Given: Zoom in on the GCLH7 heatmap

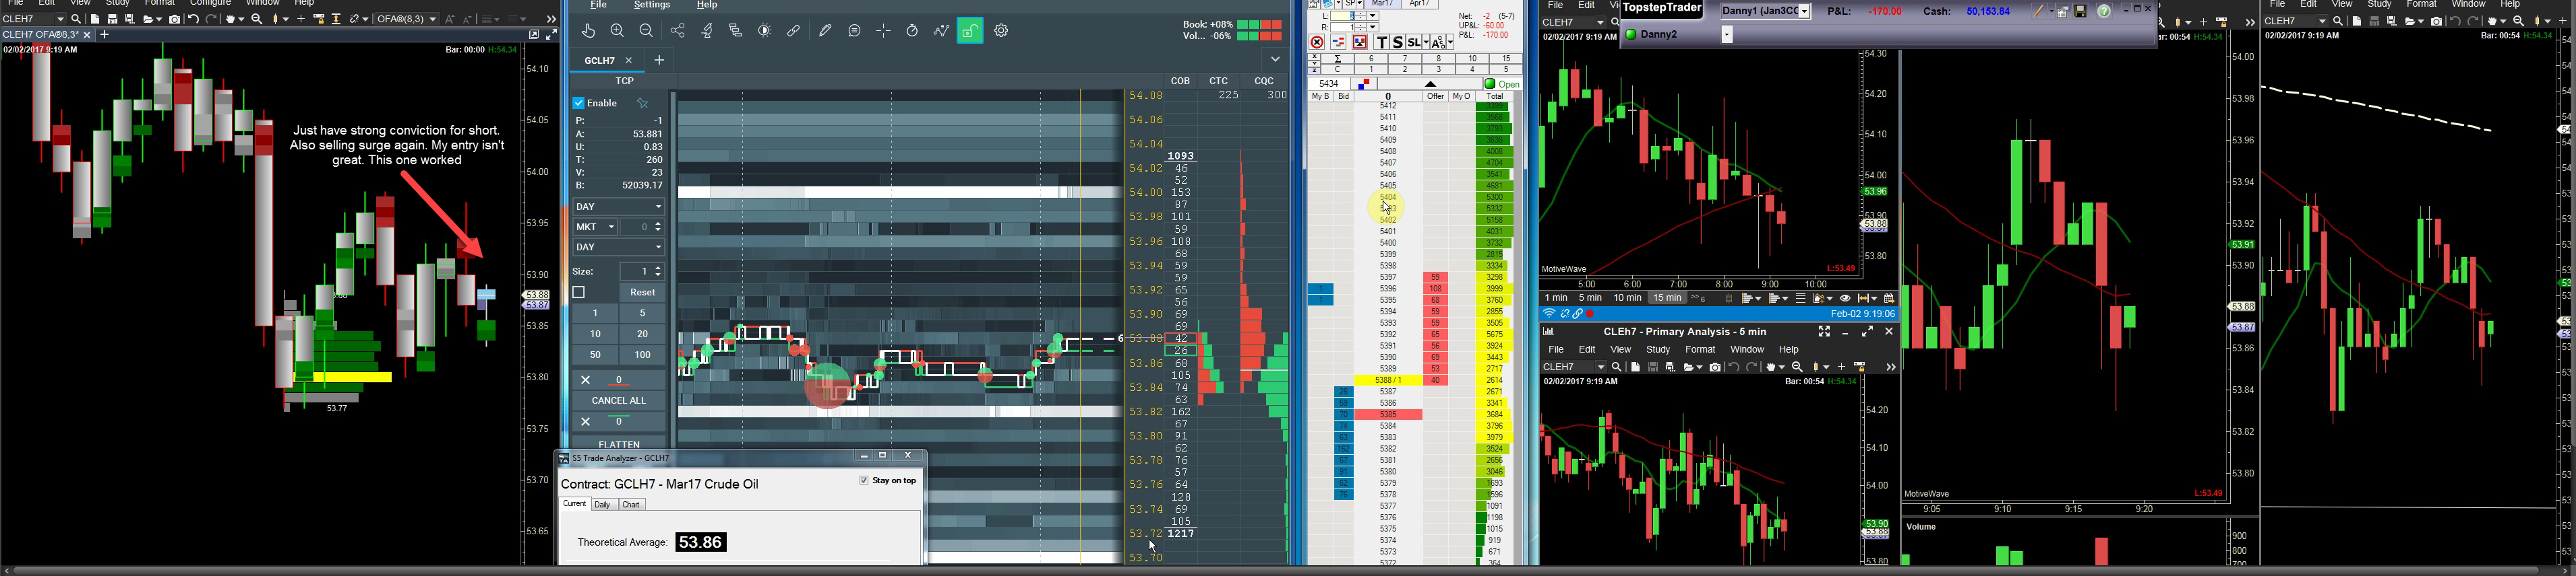Looking at the screenshot, I should [x=618, y=31].
